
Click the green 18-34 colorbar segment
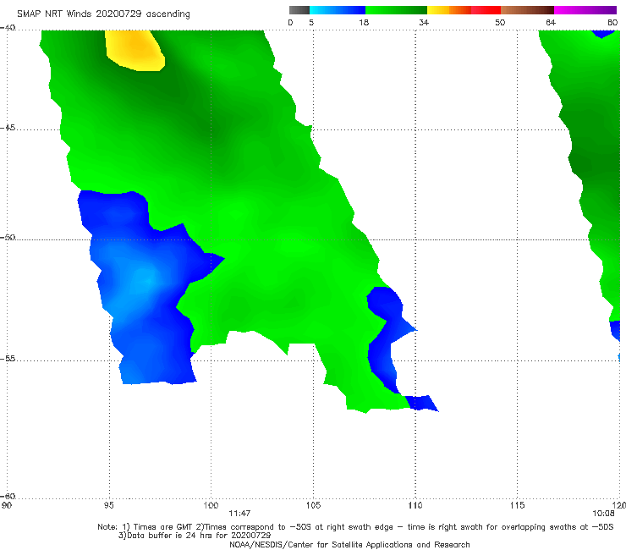click(x=396, y=10)
